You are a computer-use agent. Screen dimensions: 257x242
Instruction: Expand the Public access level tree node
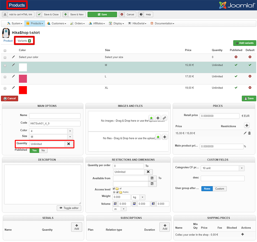114,192
